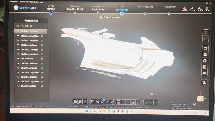215x121 pixels.
Task: Click the stop square button on right toolbar
Action: (206, 39)
